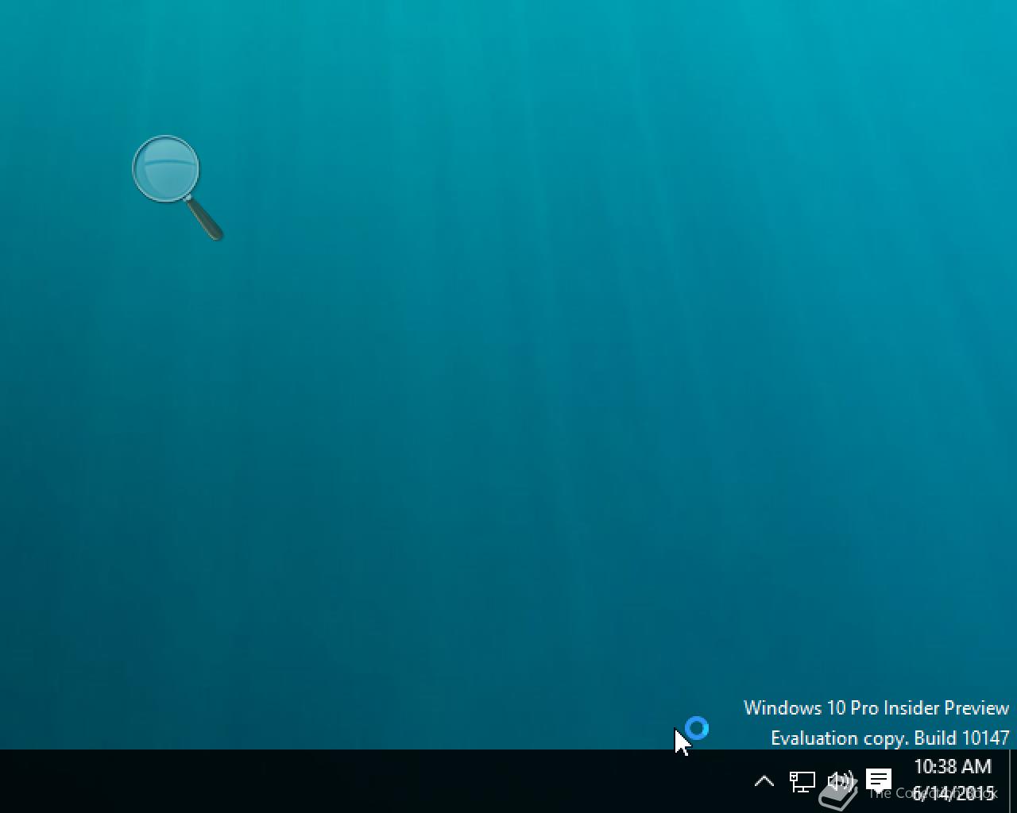Open the volume speaker tray icon
This screenshot has height=813, width=1017.
[841, 781]
